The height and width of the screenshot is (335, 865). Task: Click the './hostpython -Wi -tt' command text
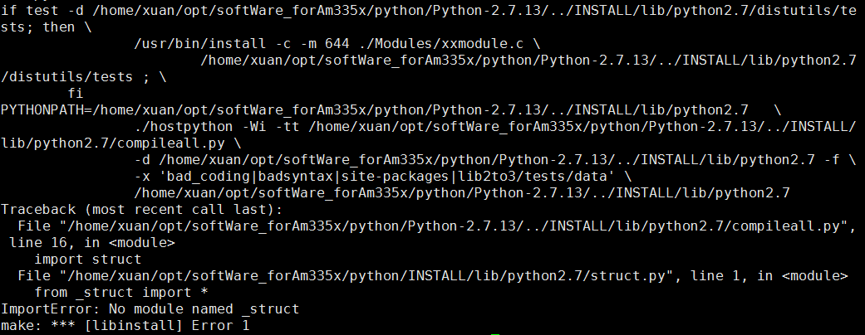pyautogui.click(x=216, y=127)
